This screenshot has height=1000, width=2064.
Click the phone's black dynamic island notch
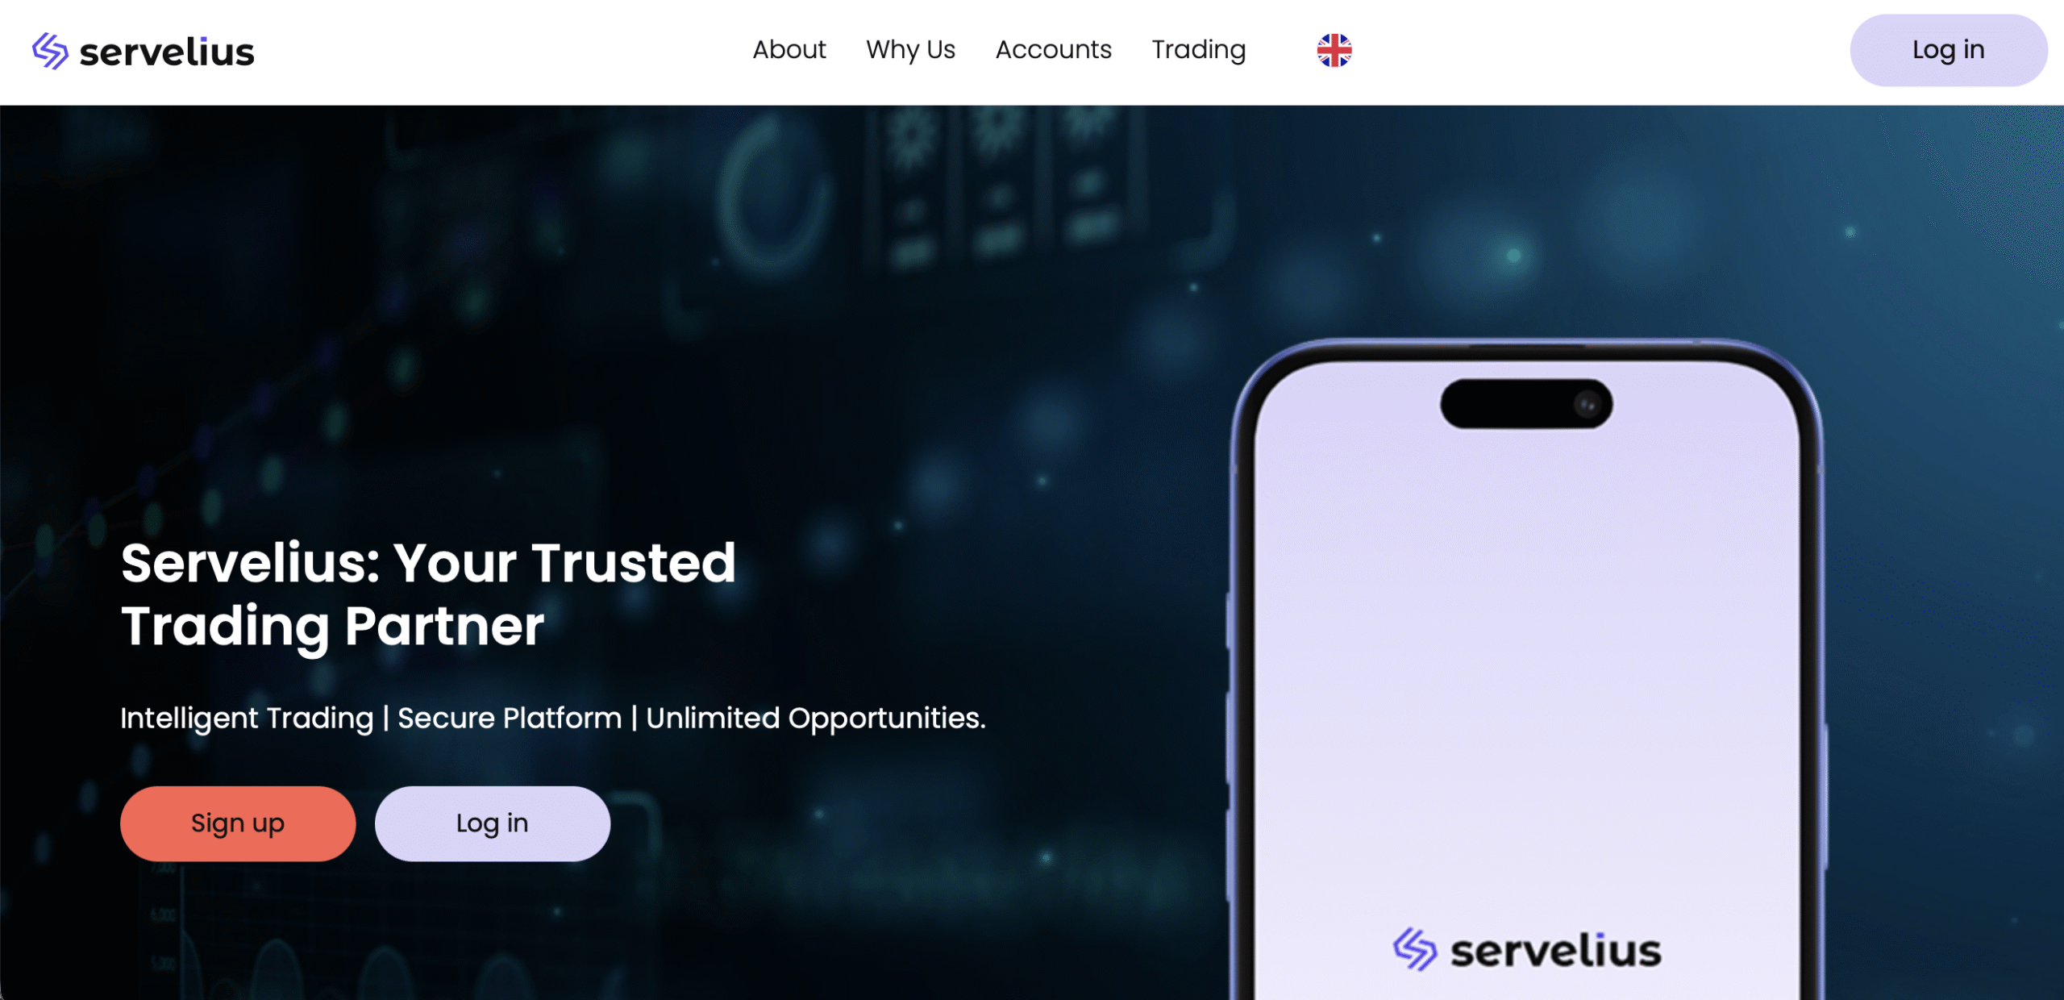(x=1526, y=403)
